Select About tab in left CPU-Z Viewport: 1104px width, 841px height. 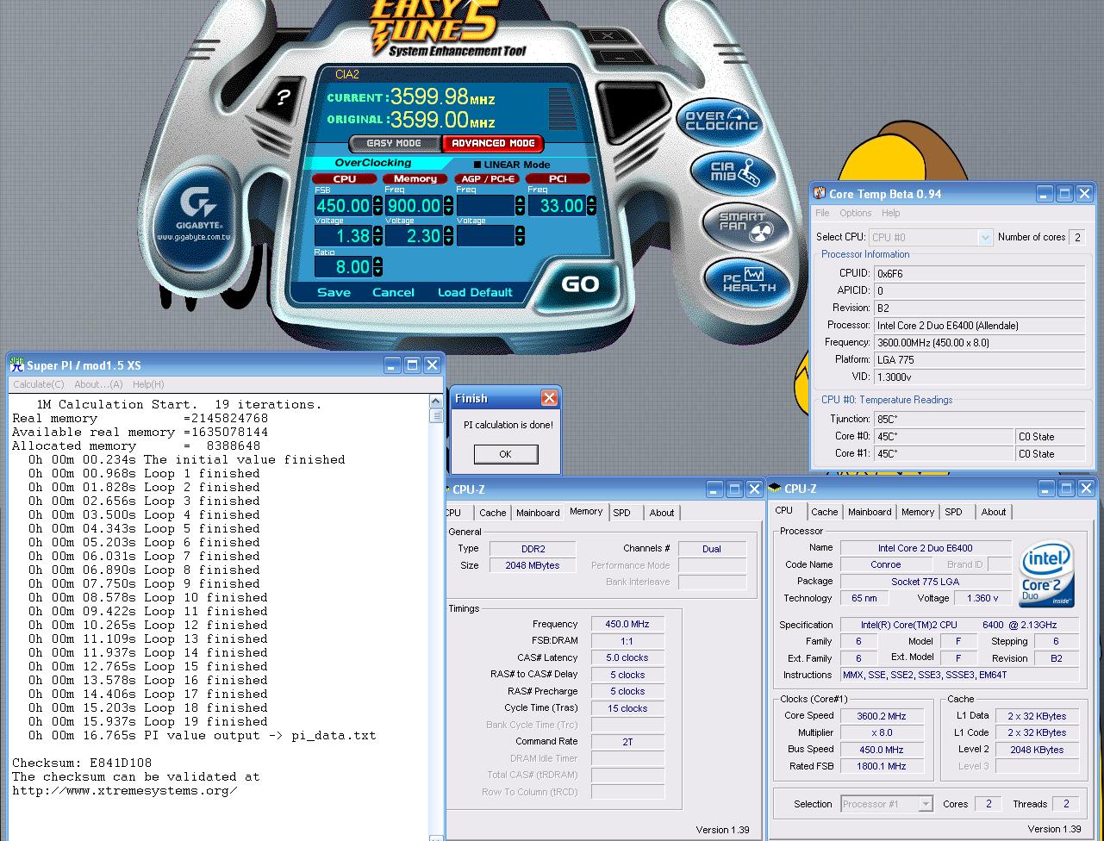click(662, 513)
